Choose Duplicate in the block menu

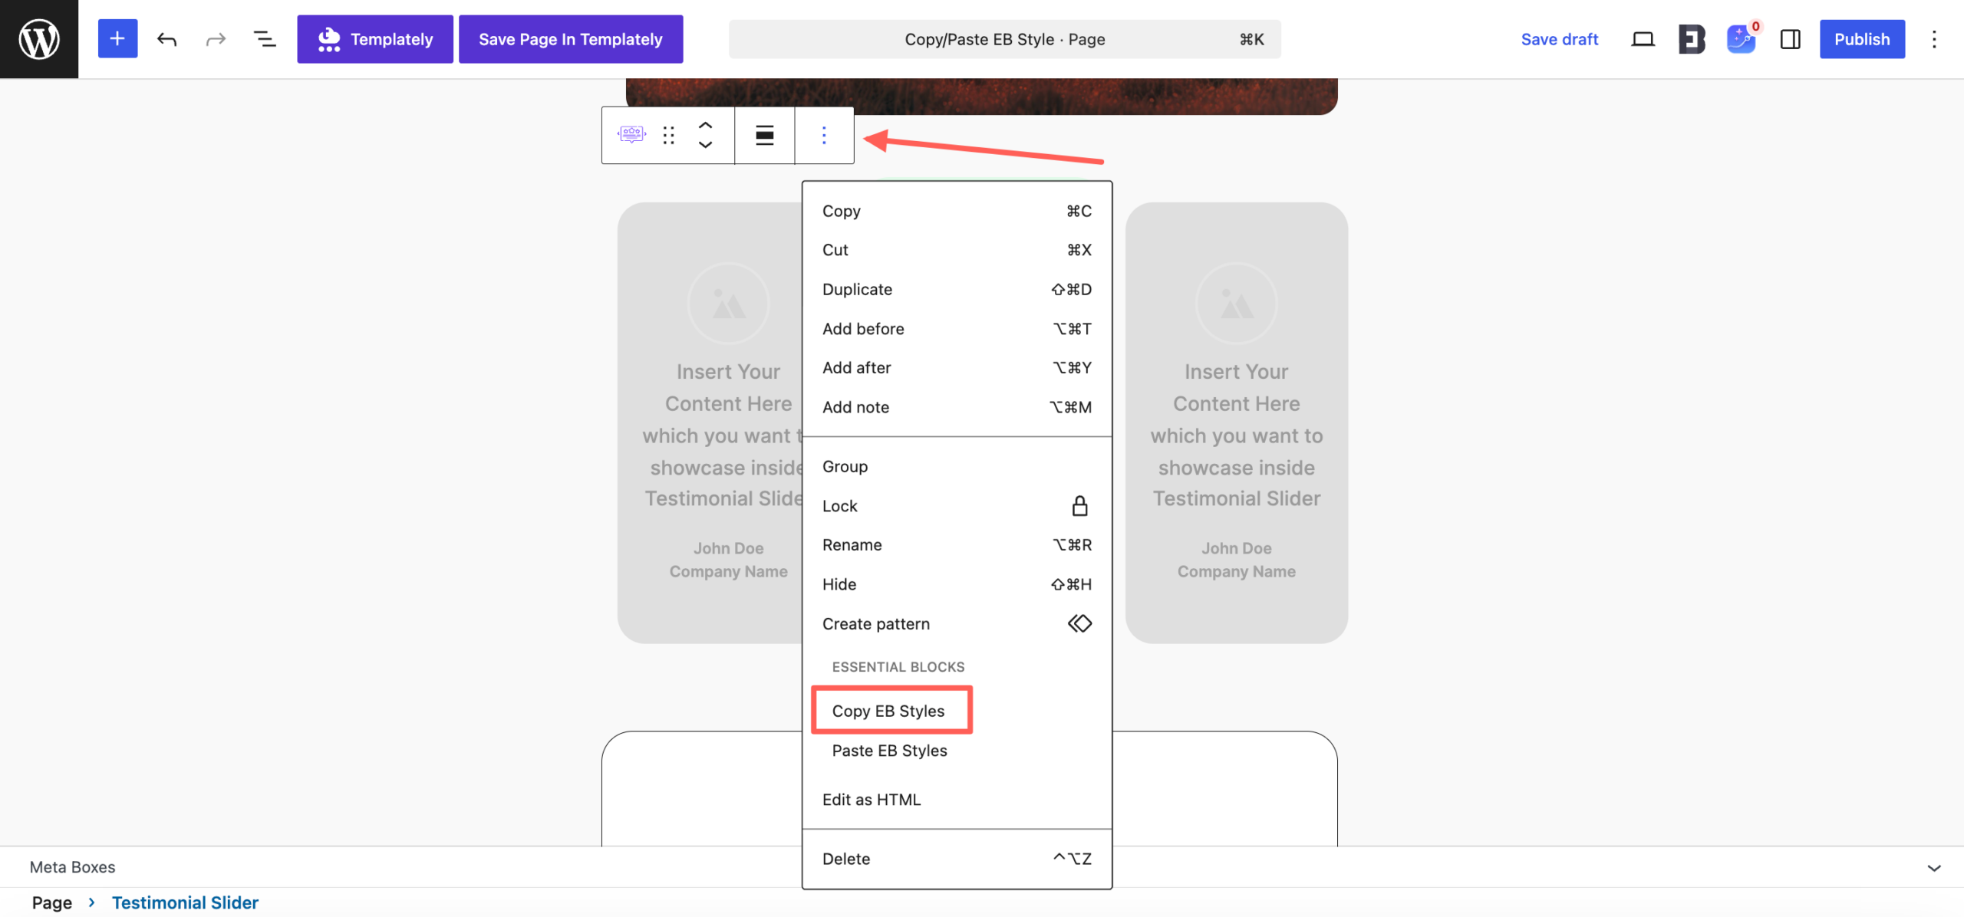pyautogui.click(x=957, y=289)
